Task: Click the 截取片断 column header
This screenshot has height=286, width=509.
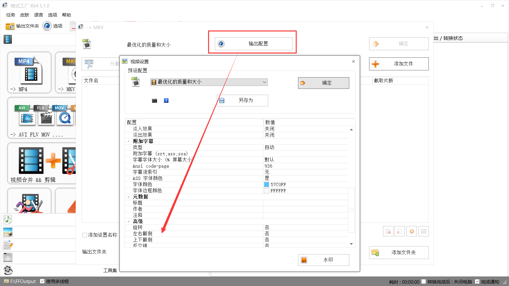Action: (x=400, y=81)
